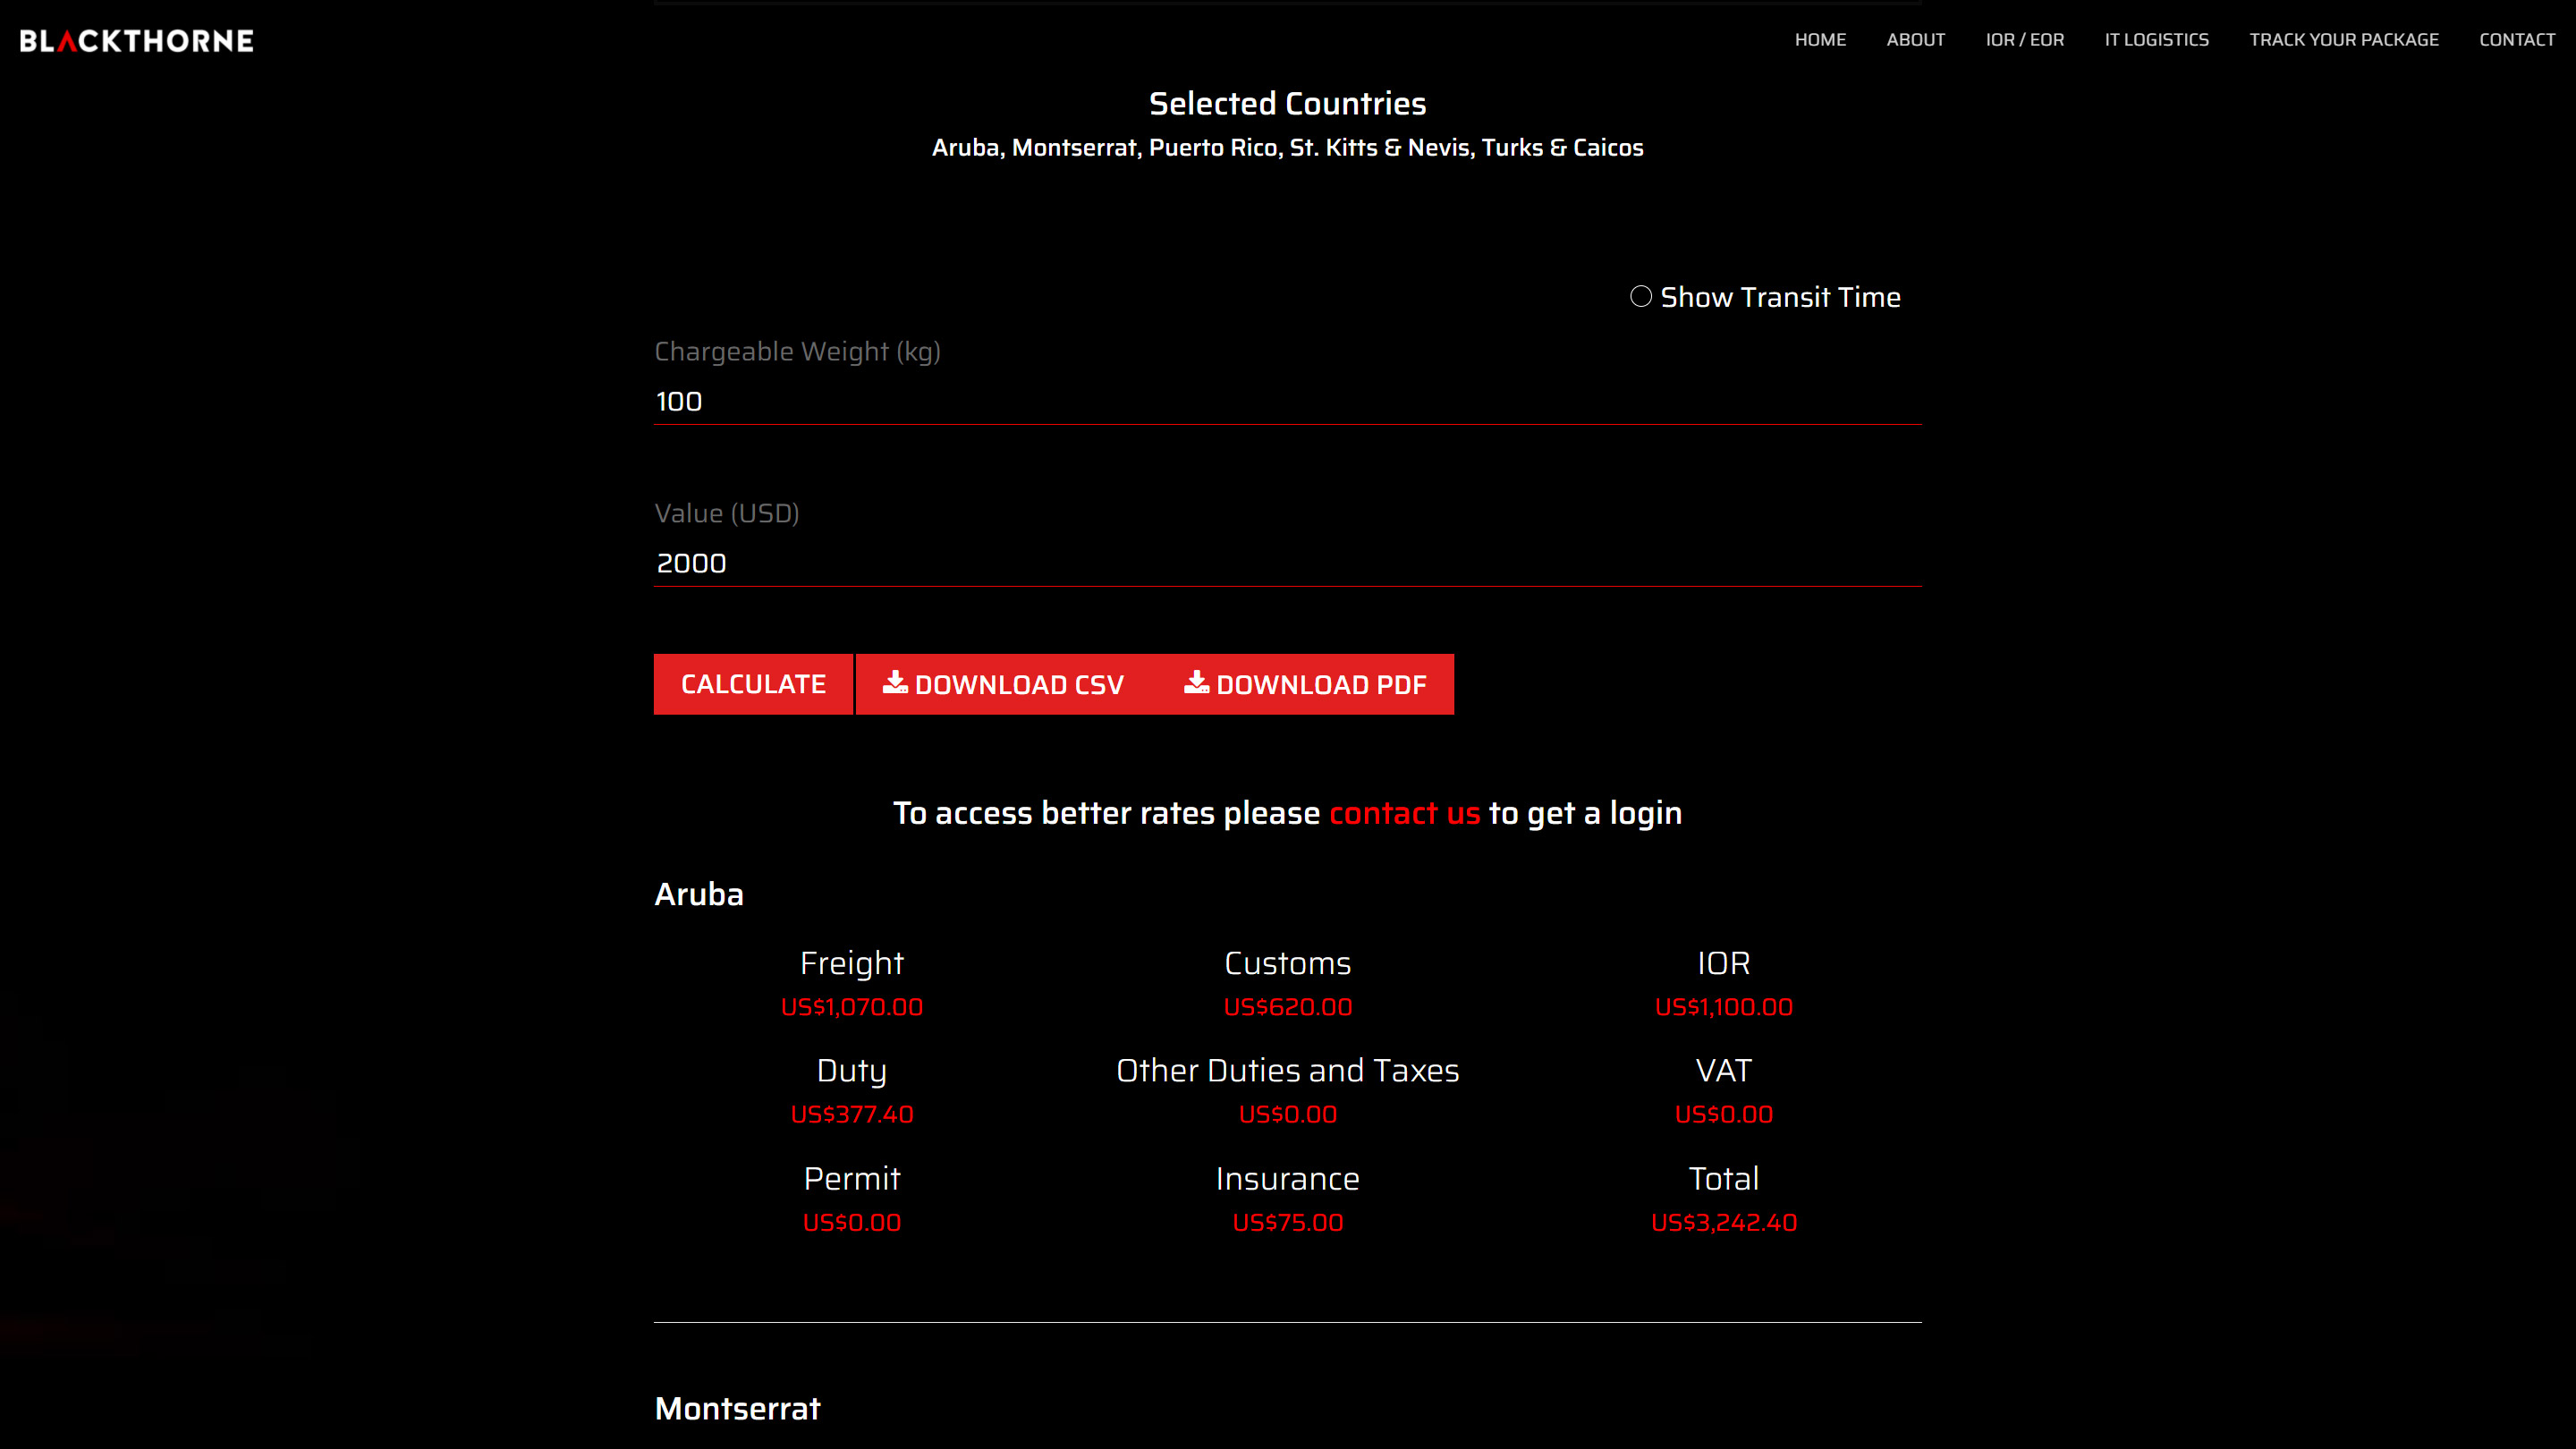Screen dimensions: 2576x1449
Task: Click into the Value (USD) field
Action: pyautogui.click(x=1287, y=564)
